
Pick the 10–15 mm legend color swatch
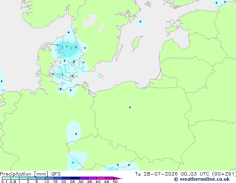49,178
